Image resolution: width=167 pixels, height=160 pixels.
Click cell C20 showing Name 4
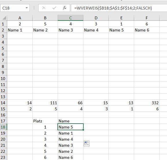[70, 139]
